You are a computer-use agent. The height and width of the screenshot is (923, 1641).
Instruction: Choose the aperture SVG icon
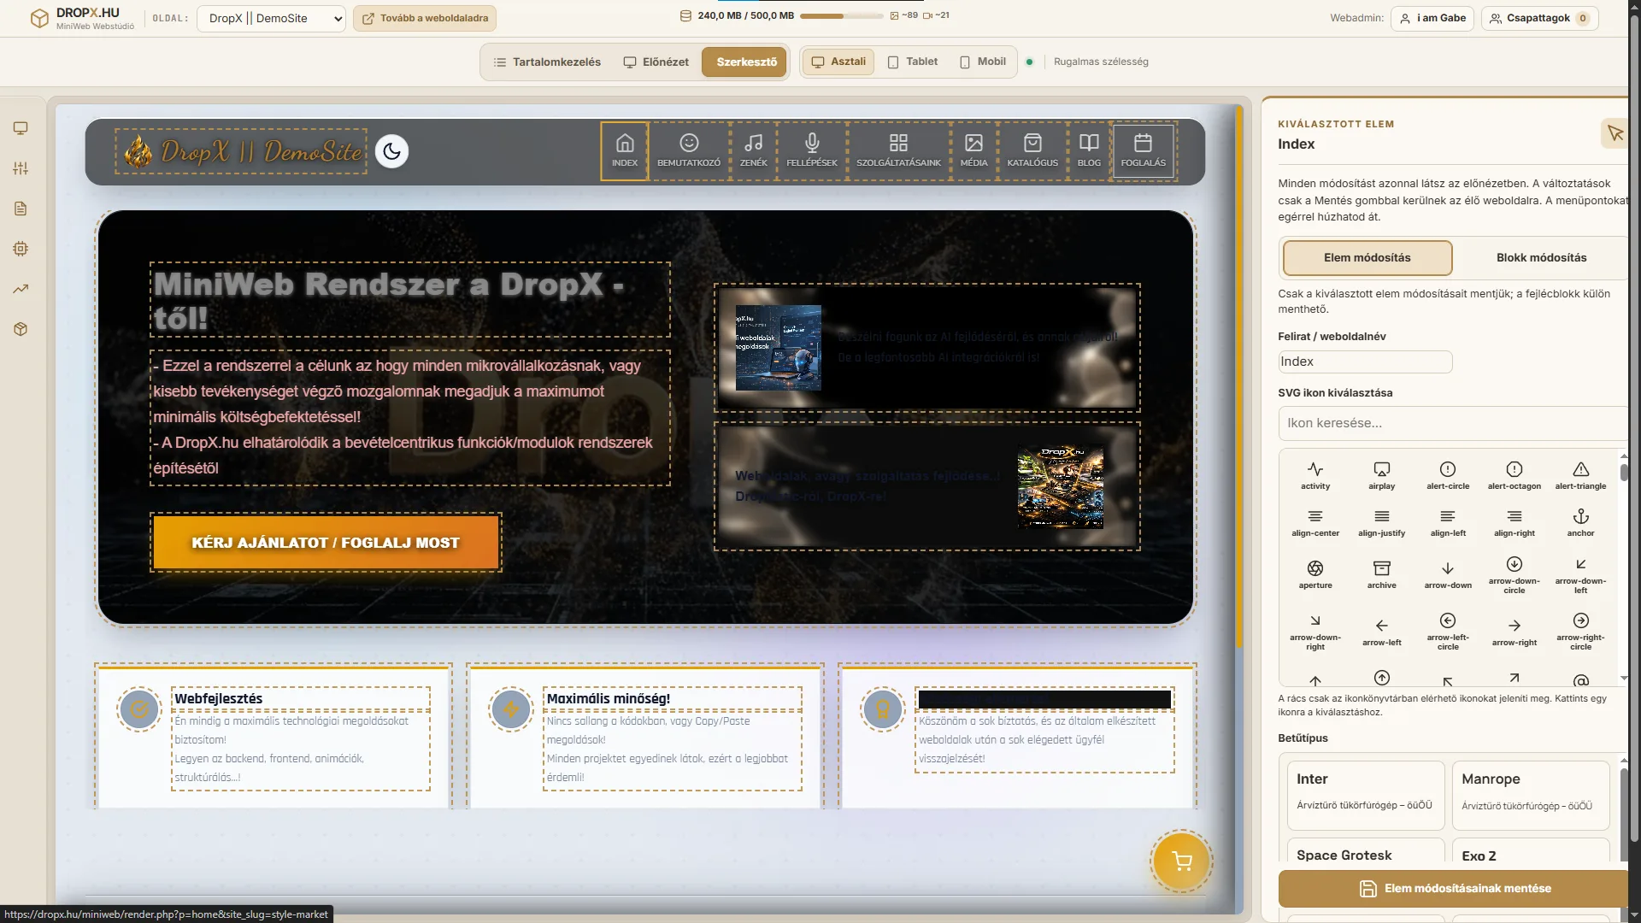1315,574
